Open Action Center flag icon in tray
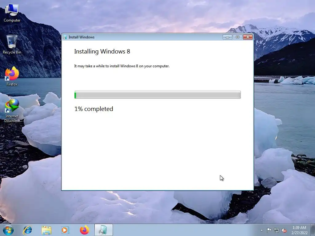The height and width of the screenshot is (236, 315). click(x=269, y=230)
